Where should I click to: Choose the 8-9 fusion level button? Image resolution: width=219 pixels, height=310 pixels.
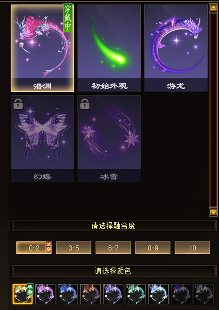click(153, 248)
